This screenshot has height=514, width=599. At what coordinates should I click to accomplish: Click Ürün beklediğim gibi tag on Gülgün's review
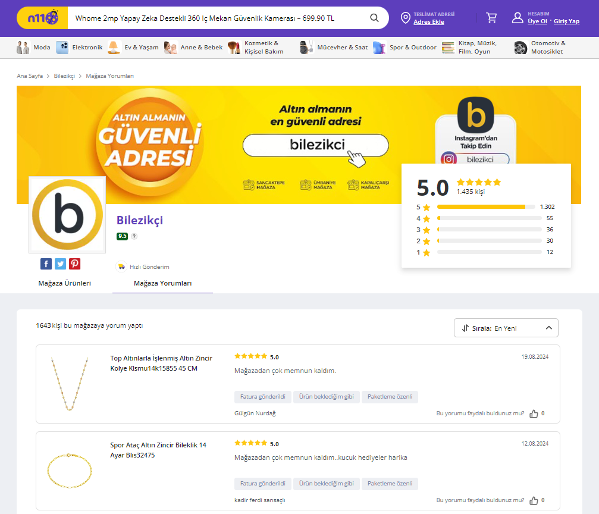(x=326, y=397)
